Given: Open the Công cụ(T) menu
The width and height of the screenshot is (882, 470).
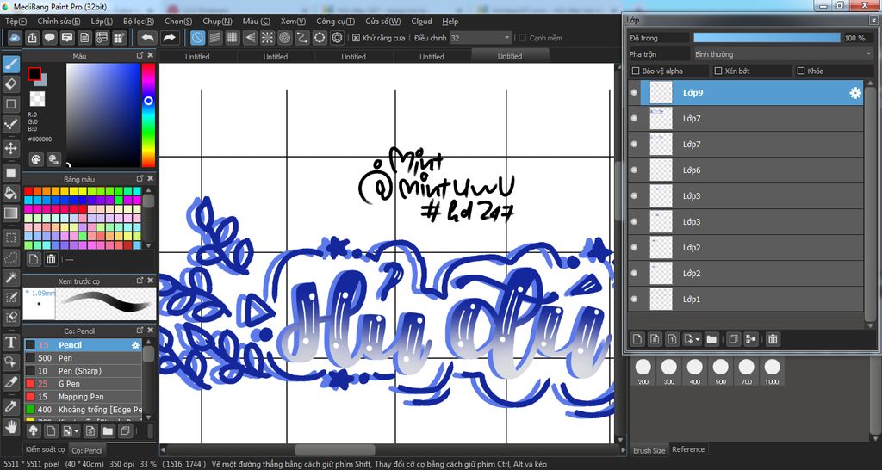Looking at the screenshot, I should [335, 22].
